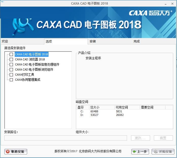Switch to the 欢迎 tab
The image size is (177, 158).
pyautogui.click(x=22, y=41)
